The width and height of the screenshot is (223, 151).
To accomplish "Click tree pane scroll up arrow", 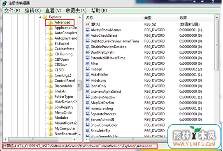I will point(80,17).
